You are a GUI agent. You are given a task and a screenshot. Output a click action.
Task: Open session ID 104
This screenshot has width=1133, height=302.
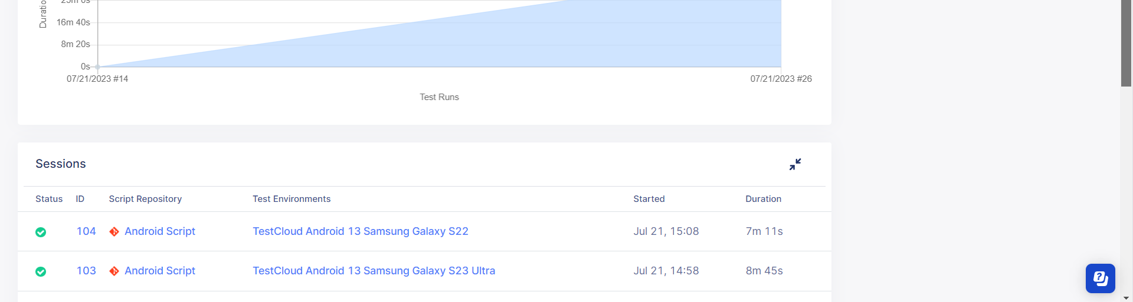pyautogui.click(x=86, y=231)
